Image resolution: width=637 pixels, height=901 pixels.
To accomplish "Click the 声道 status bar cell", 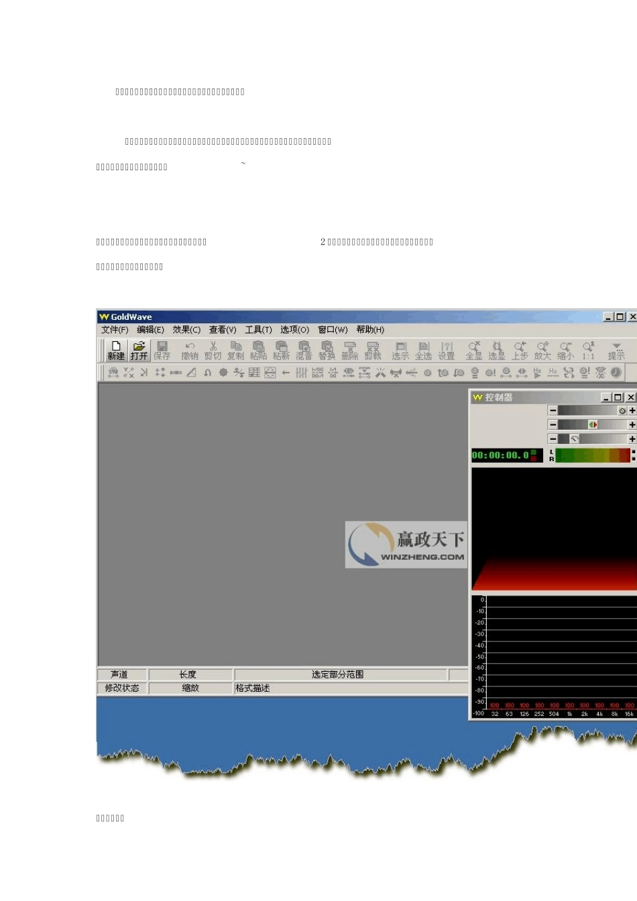I will point(121,674).
